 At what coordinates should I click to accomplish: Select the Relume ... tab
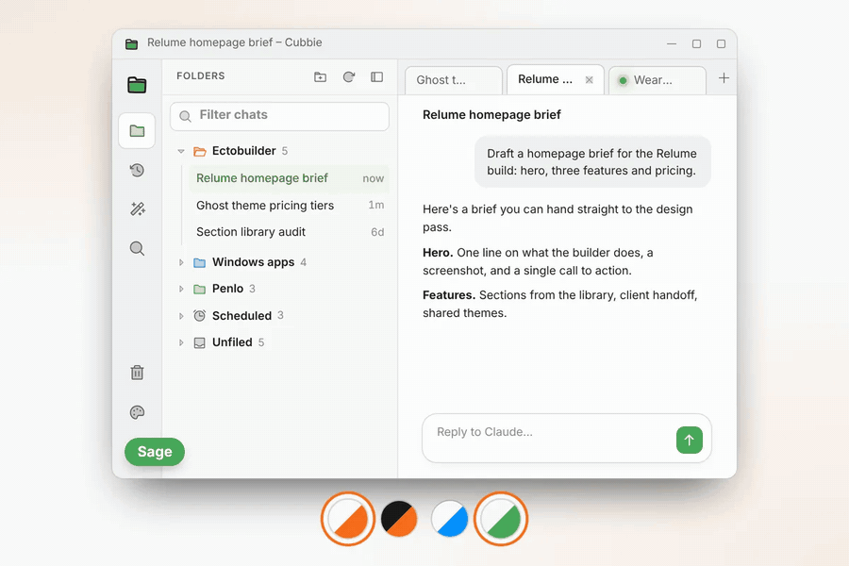pyautogui.click(x=555, y=79)
